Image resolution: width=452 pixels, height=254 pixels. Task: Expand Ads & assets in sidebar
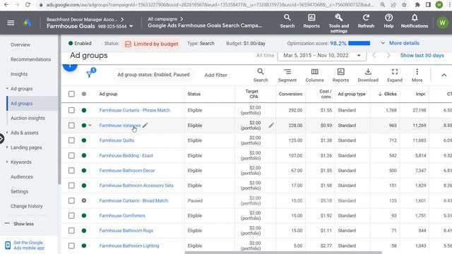[x=7, y=133]
